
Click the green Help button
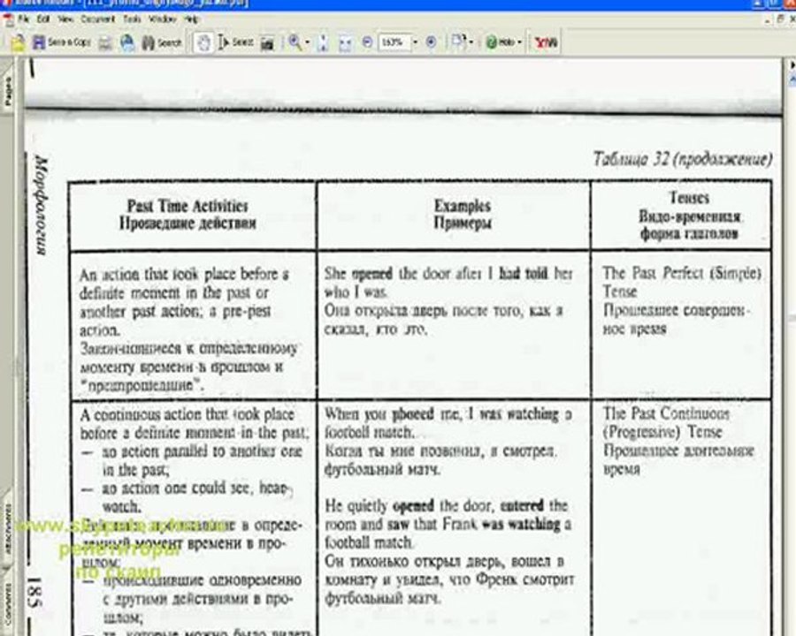(500, 42)
